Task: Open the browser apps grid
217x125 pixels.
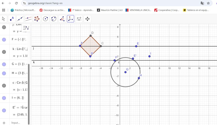Action: (x=3, y=10)
